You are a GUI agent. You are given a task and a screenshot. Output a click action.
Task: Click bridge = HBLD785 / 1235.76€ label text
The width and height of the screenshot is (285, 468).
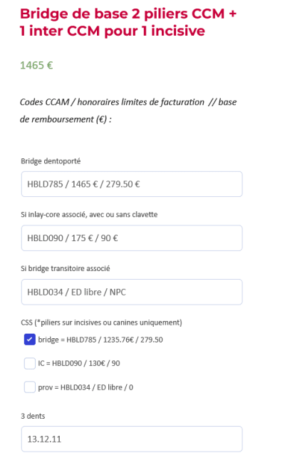pyautogui.click(x=100, y=340)
